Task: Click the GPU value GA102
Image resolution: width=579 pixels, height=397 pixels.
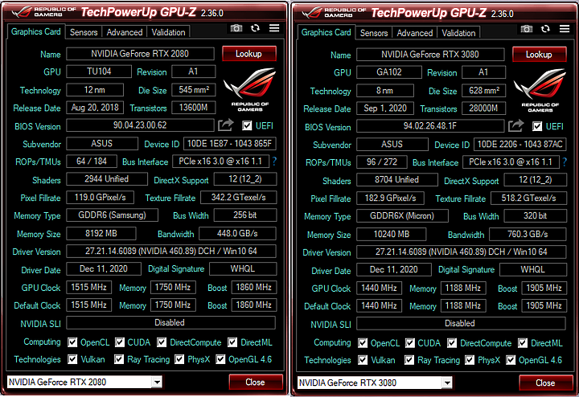Action: (389, 72)
